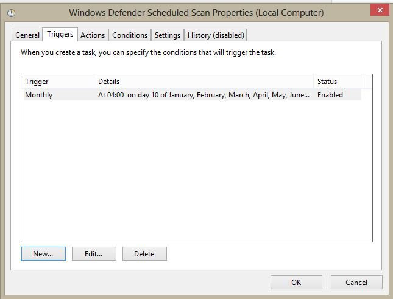393x299 pixels.
Task: Open the Actions tab
Action: (x=93, y=35)
